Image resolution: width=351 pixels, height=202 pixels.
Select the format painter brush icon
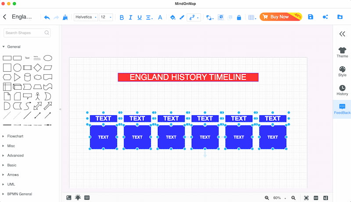tap(65, 17)
